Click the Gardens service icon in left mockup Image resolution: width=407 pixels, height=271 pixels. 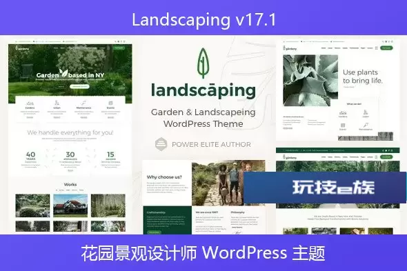click(30, 103)
